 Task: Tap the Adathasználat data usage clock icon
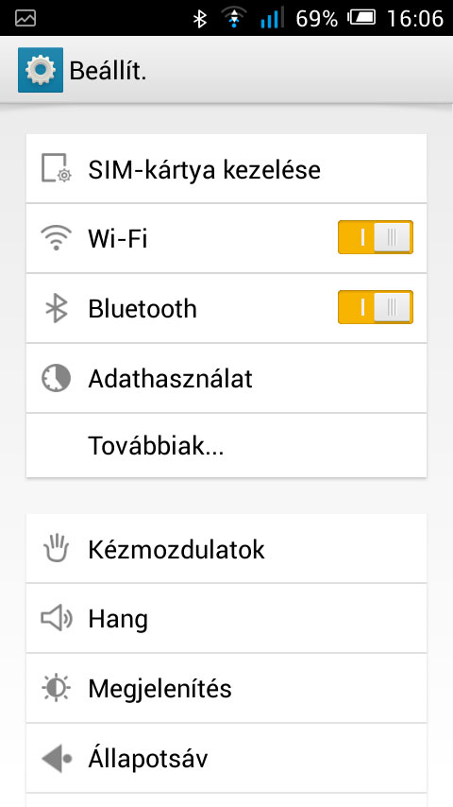(56, 378)
